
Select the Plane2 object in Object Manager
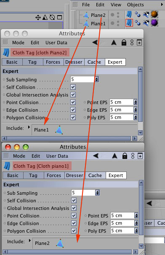(98, 15)
